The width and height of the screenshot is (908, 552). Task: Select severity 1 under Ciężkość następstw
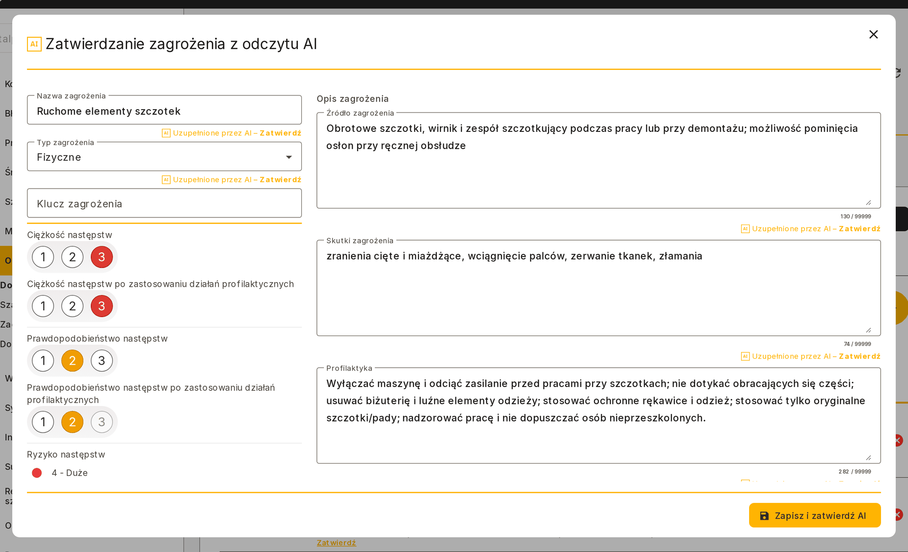(43, 257)
